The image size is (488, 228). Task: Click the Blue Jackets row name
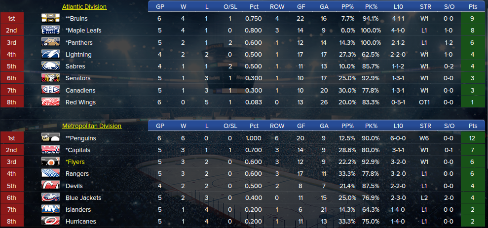83,198
